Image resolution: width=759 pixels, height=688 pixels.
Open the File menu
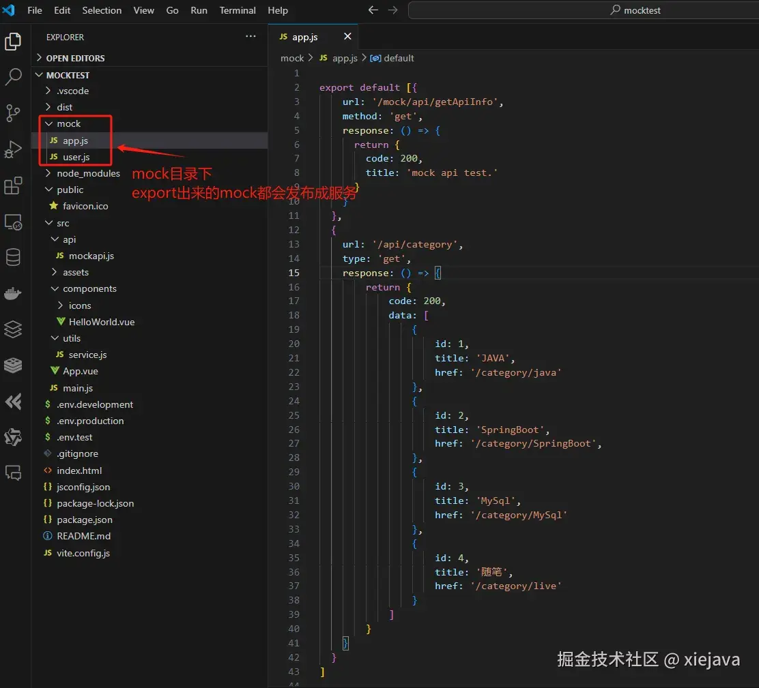pyautogui.click(x=34, y=10)
